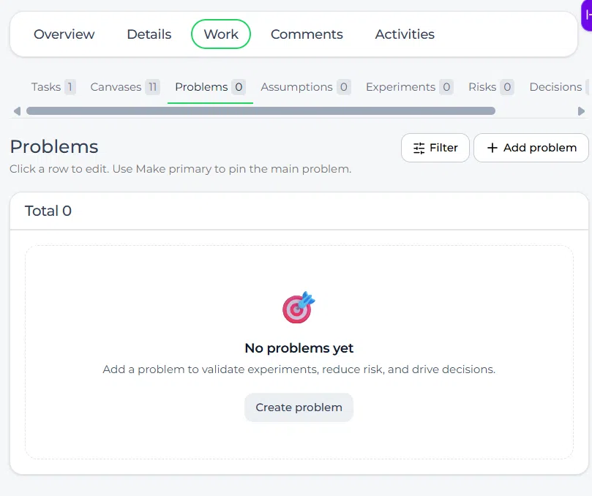Image resolution: width=592 pixels, height=496 pixels.
Task: Click the target dartboard illustration
Action: 299,307
